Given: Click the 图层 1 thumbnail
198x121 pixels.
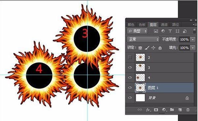Looking at the screenshot, I should coord(141,88).
